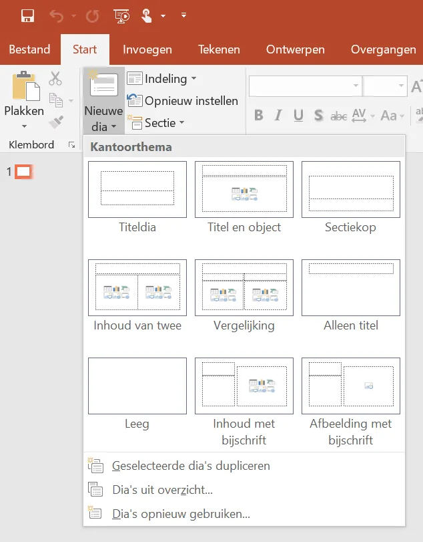Click the Copy icon
Image resolution: width=423 pixels, height=542 pixels.
tap(55, 100)
